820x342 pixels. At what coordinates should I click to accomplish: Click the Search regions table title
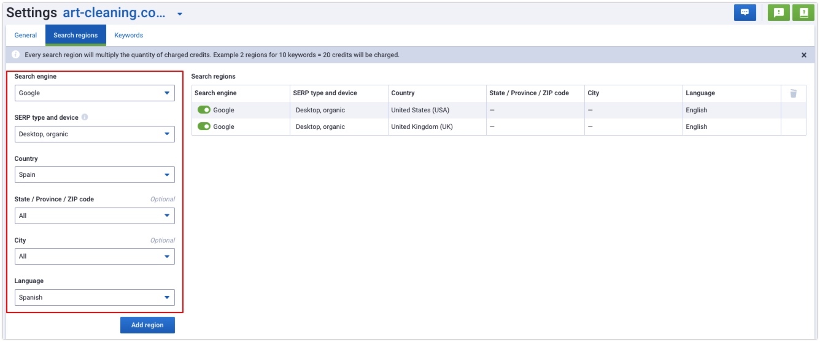pyautogui.click(x=214, y=77)
